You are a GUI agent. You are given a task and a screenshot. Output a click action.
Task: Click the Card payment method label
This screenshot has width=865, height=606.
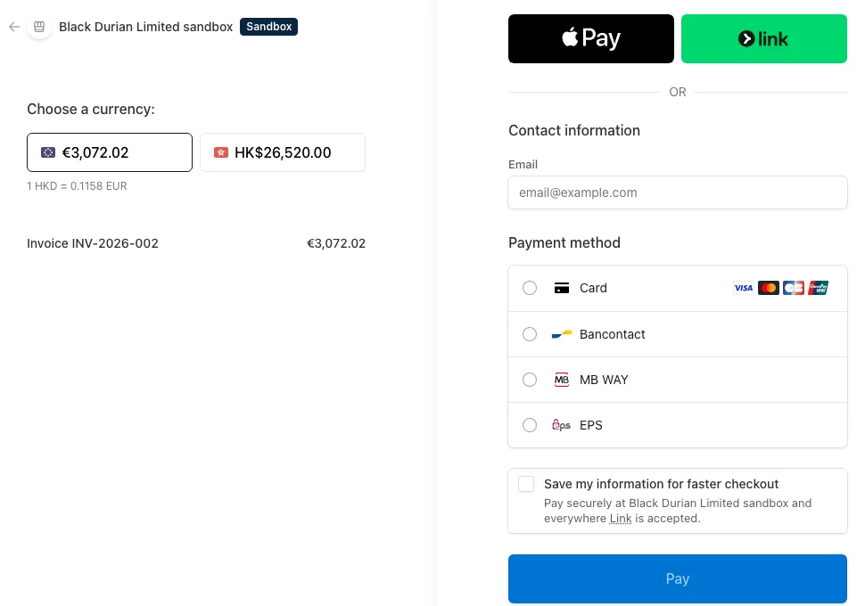point(593,288)
